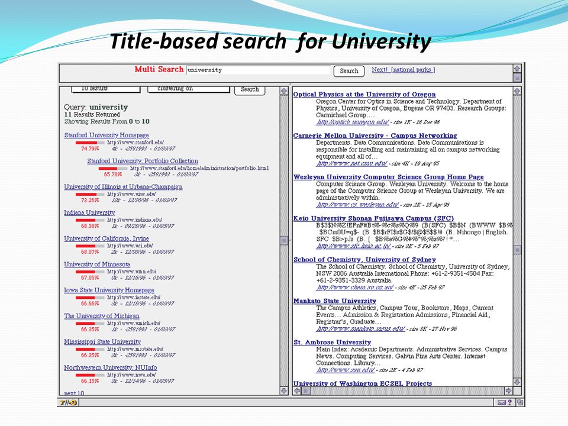Click the left pane scroll up arrow
Image resolution: width=568 pixels, height=426 pixels.
tap(284, 91)
